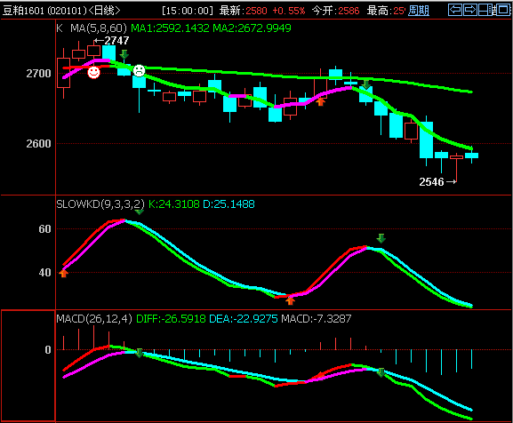Click the [15:00:00] timestamp
Screen dimensions: 513x423
pos(188,11)
